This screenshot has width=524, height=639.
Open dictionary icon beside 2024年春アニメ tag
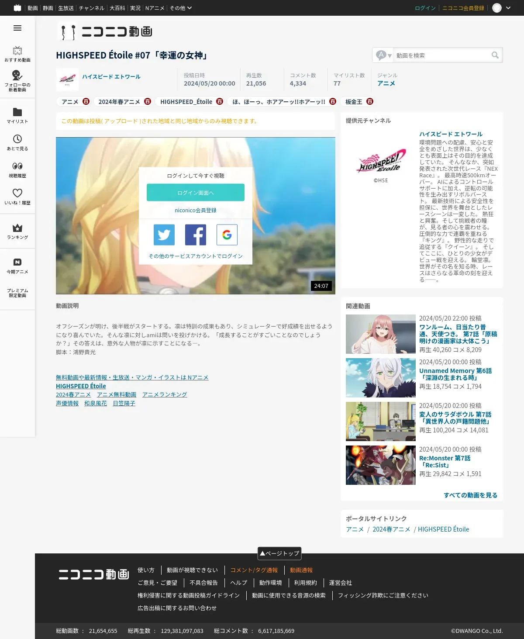[148, 101]
